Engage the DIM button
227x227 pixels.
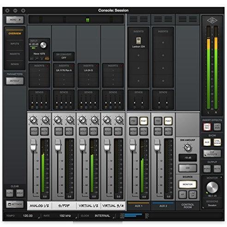[x=188, y=168]
